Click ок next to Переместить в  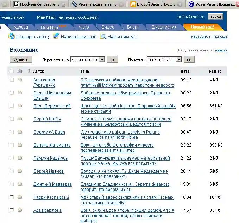coord(112,60)
